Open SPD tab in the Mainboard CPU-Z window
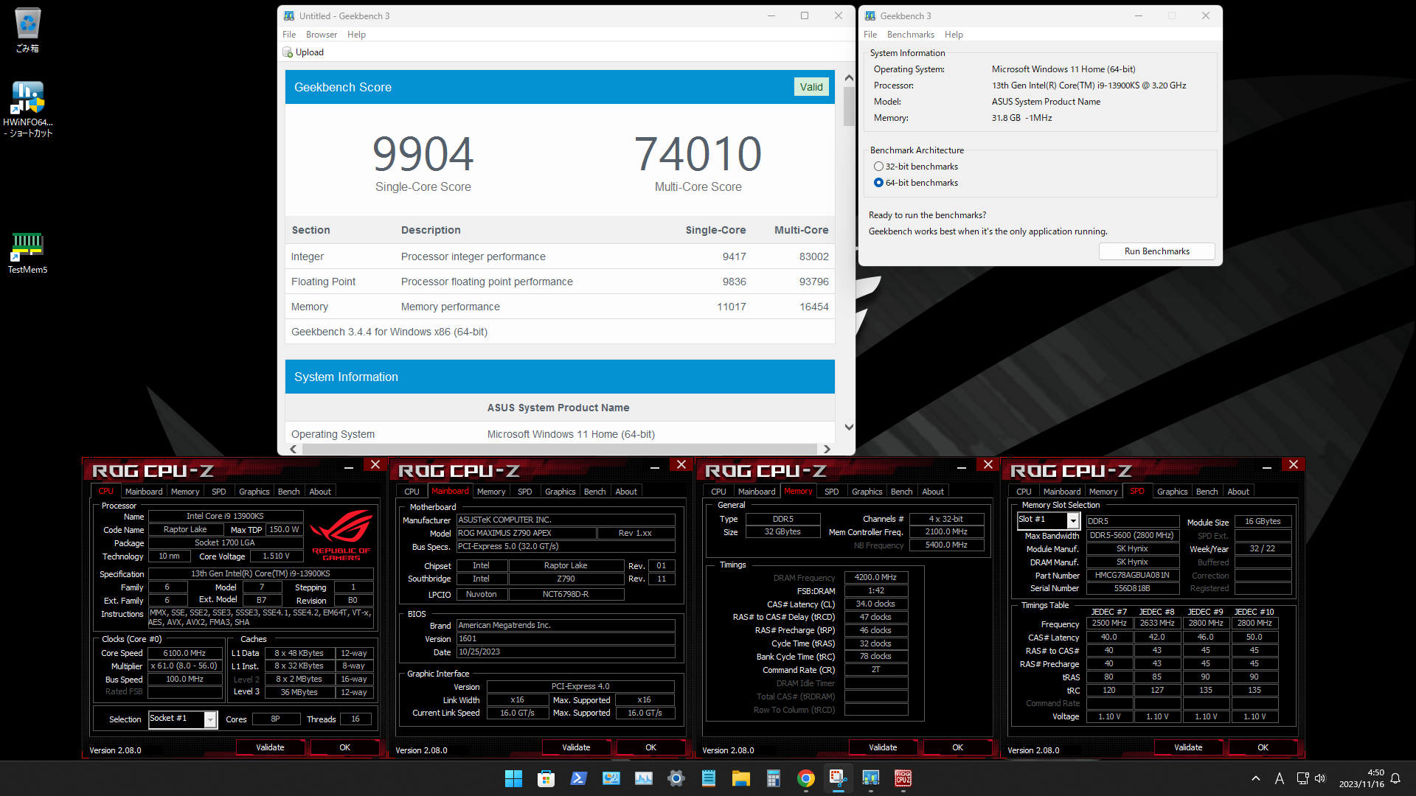 525,492
